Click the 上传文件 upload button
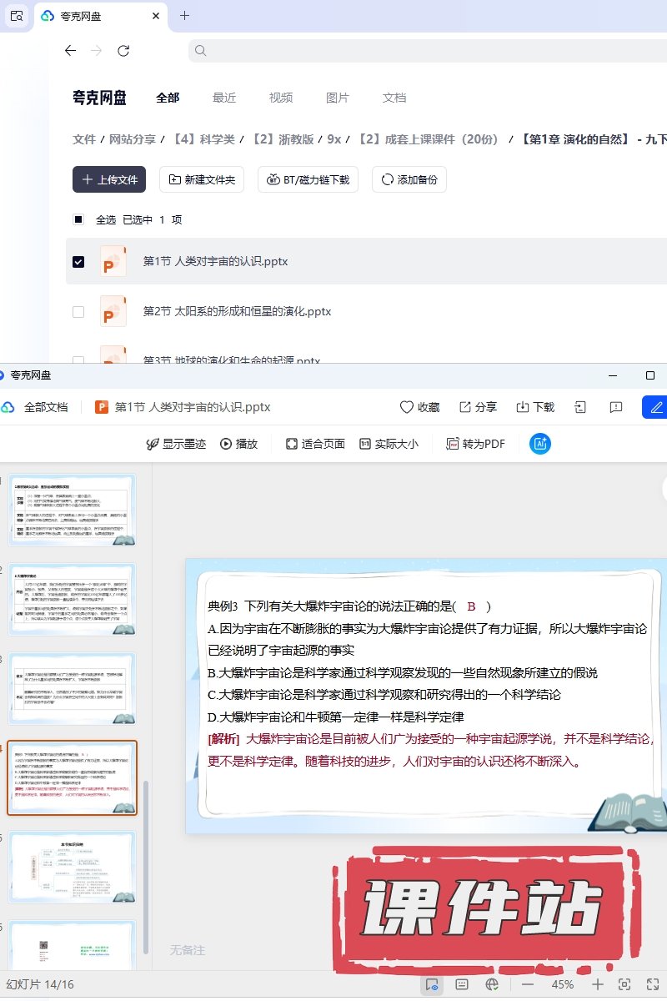Image resolution: width=667 pixels, height=1001 pixels. pos(109,179)
